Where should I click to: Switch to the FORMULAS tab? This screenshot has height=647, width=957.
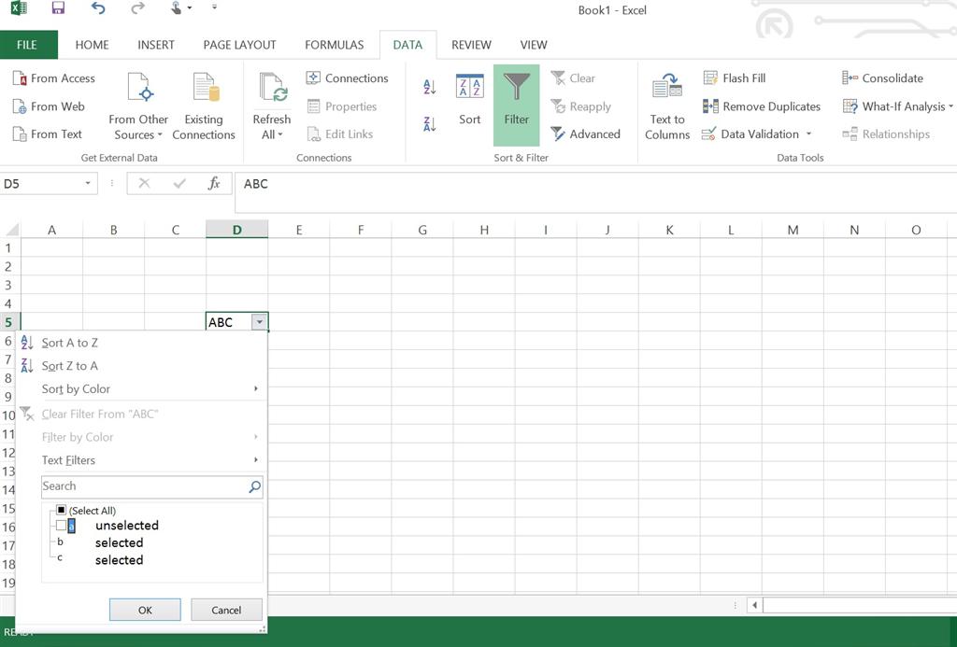334,45
